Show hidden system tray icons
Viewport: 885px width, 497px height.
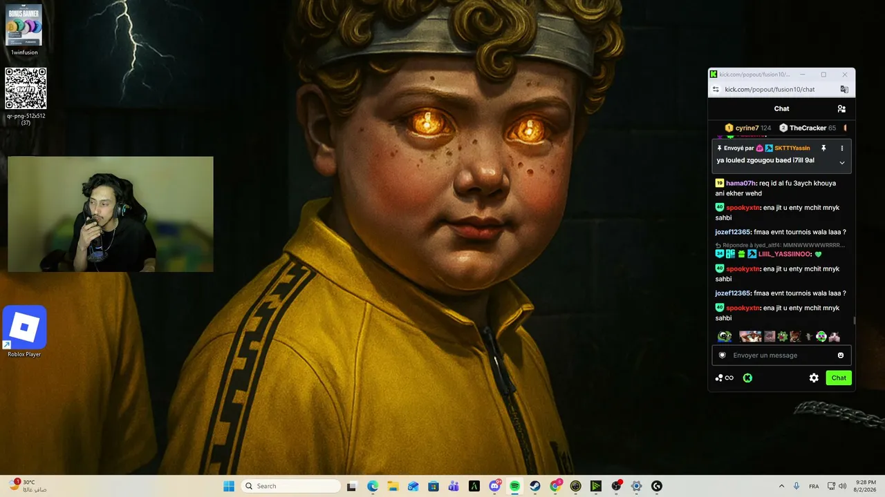pyautogui.click(x=781, y=486)
